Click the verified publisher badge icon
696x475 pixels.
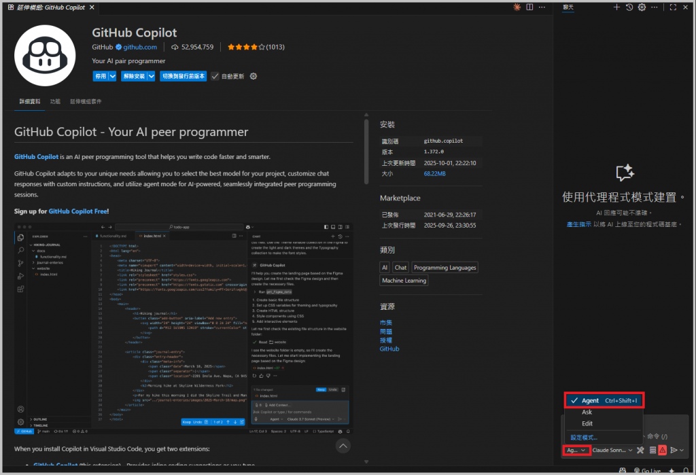118,47
